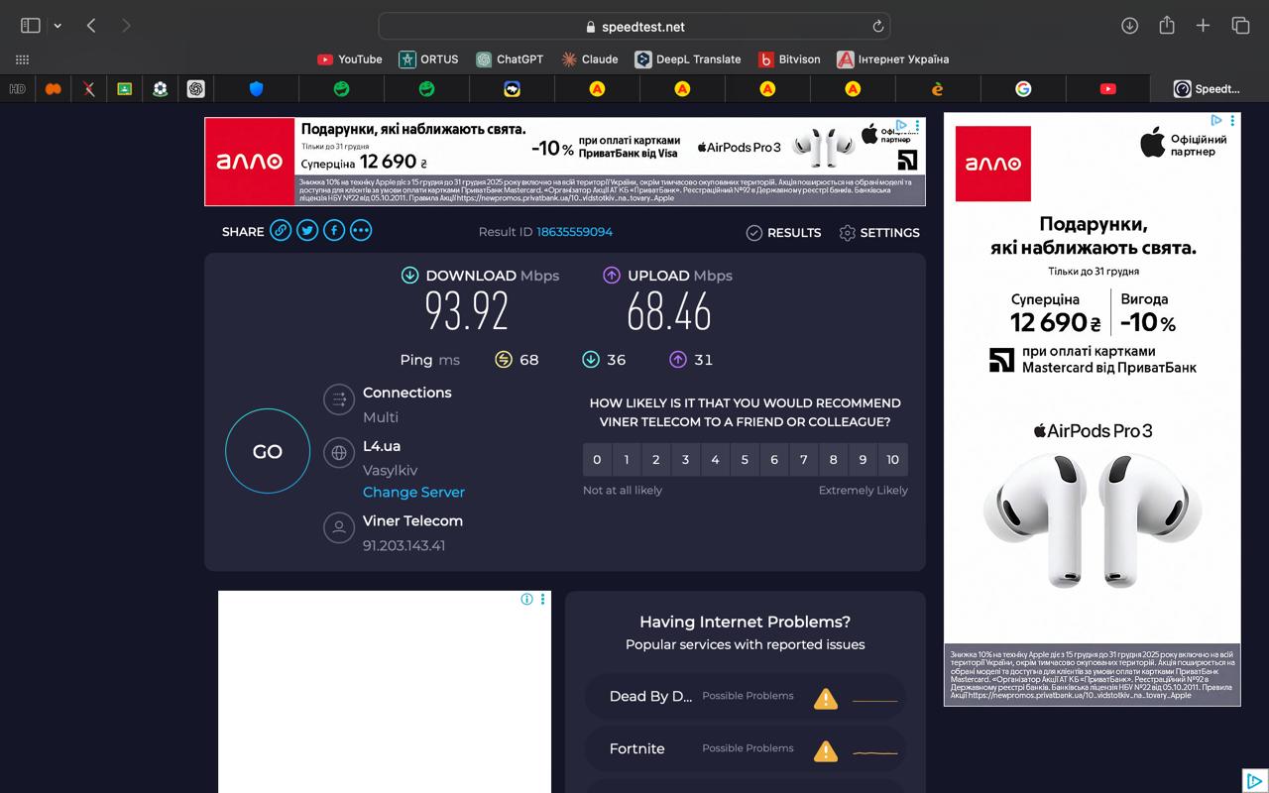The image size is (1269, 793).
Task: Share result on Twitter
Action: click(x=307, y=231)
